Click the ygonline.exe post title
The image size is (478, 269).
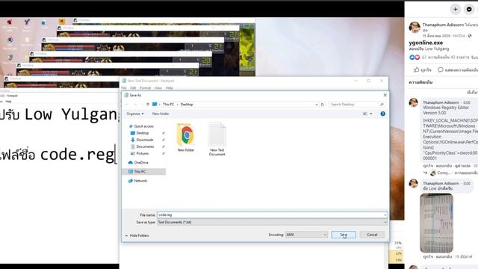(426, 43)
